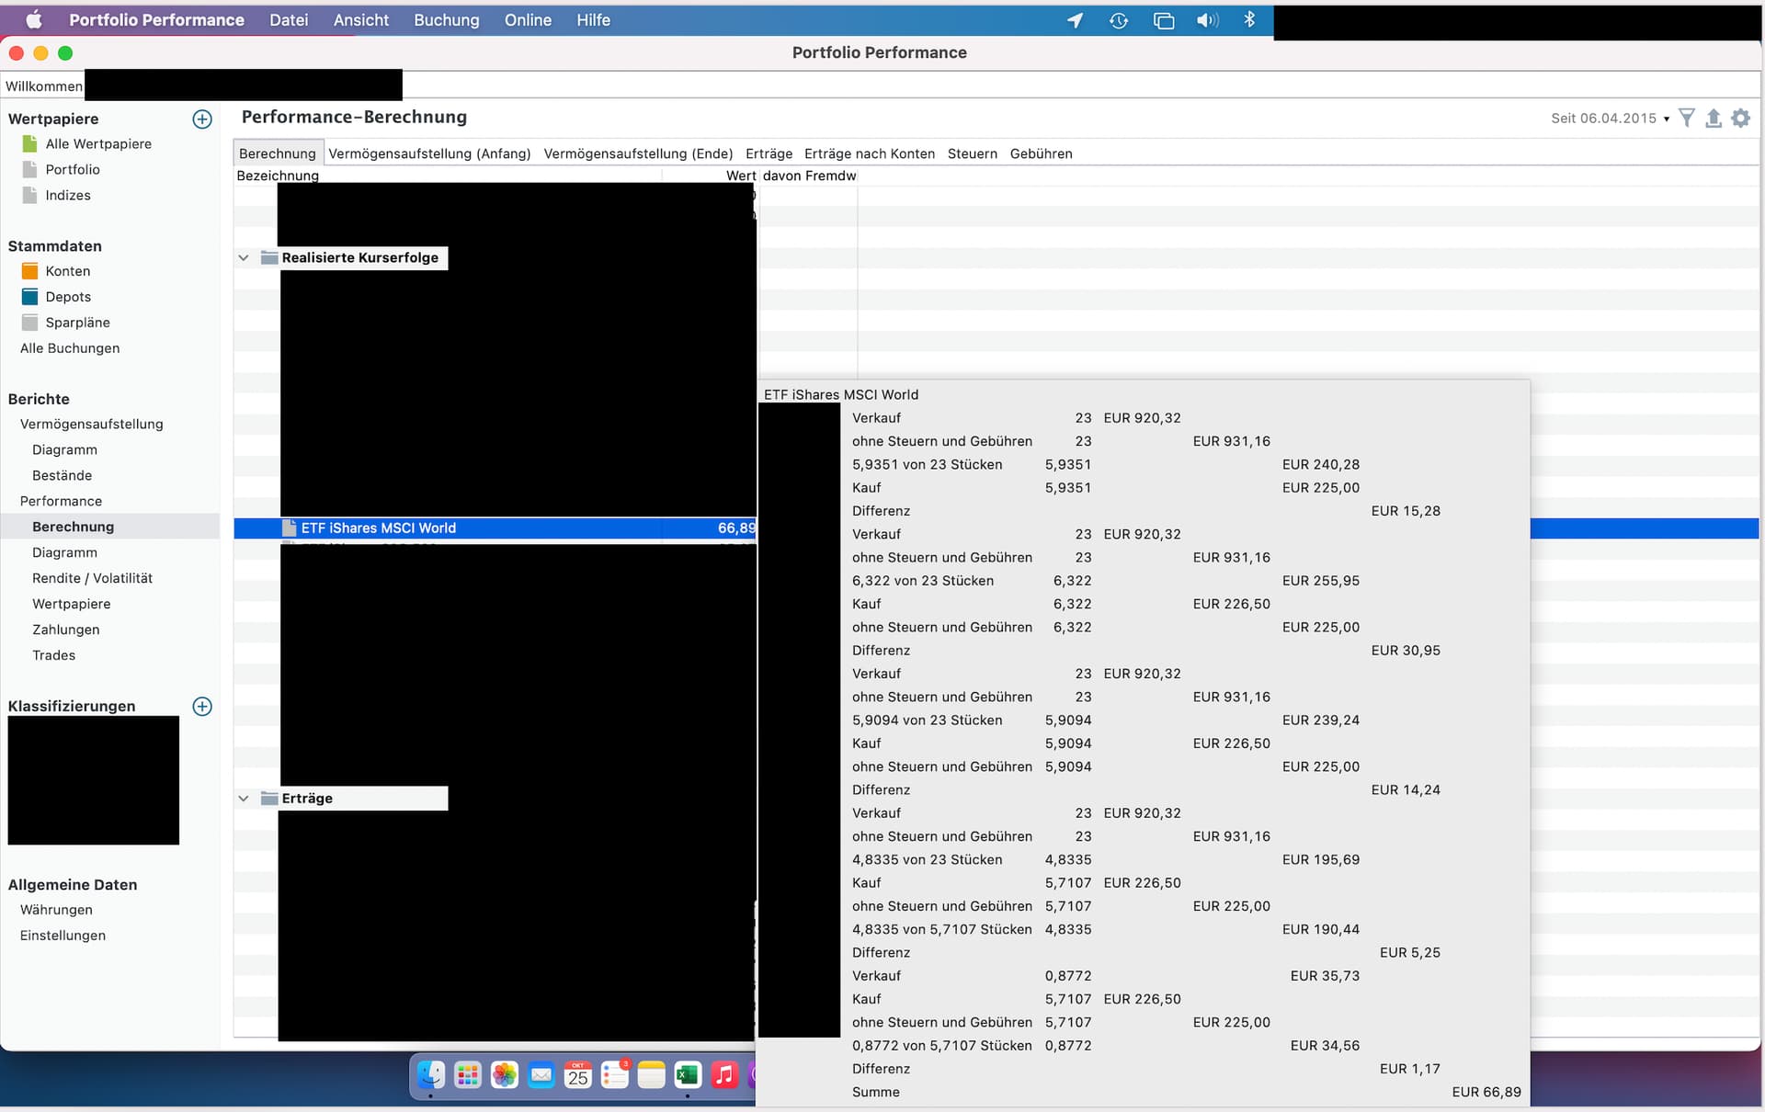Viewport: 1765px width, 1112px height.
Task: Click the 'EUR 66,89' sum value
Action: coord(1486,1092)
